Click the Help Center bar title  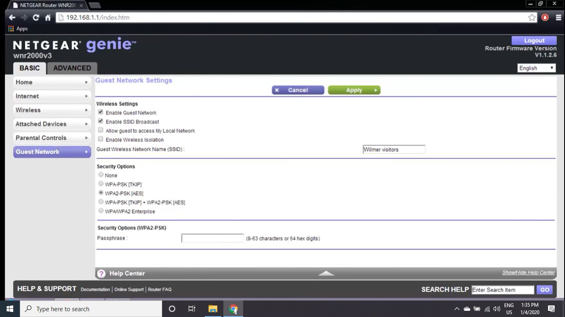[x=127, y=273]
